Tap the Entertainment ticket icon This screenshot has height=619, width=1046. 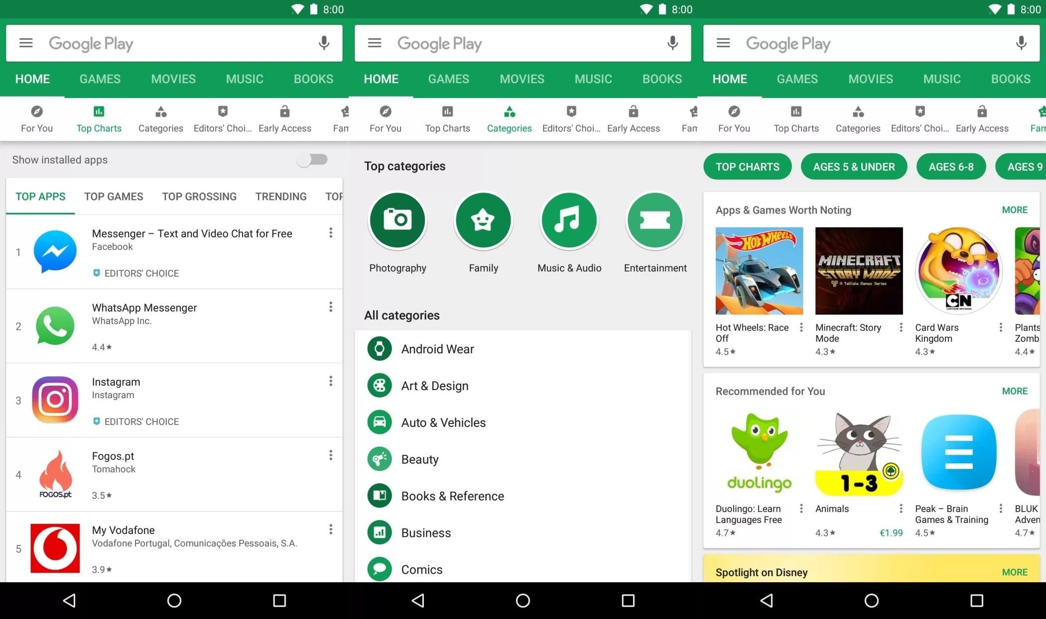coord(655,220)
